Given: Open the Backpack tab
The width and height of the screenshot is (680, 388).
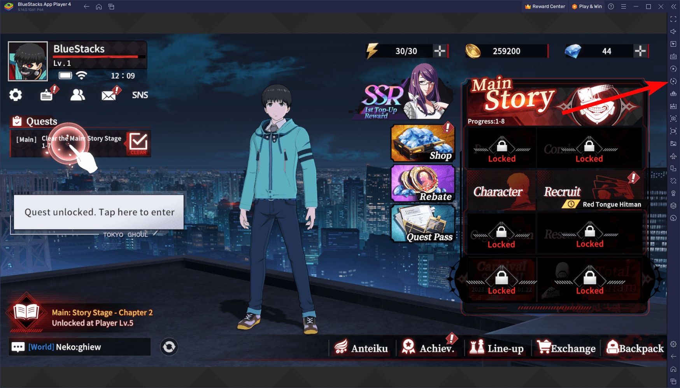Looking at the screenshot, I should click(635, 347).
